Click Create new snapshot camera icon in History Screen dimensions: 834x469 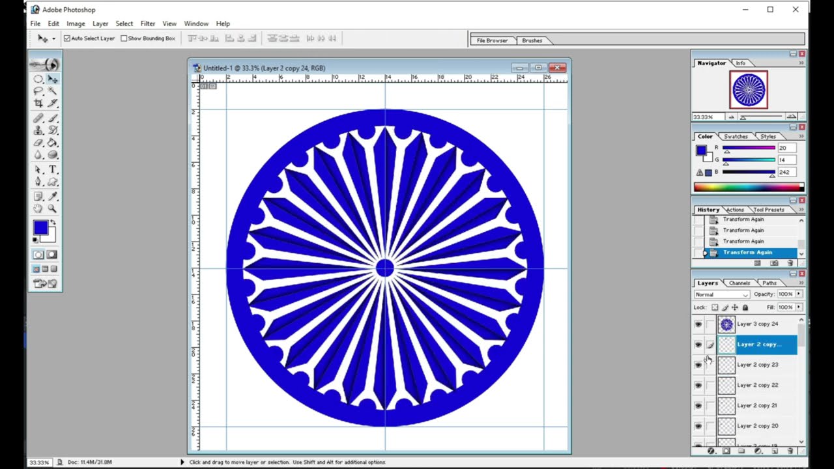[x=774, y=263]
